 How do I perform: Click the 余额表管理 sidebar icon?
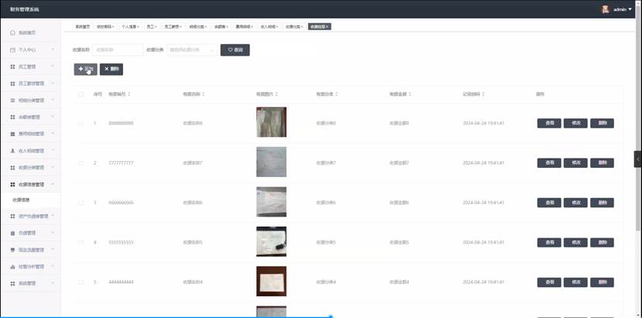point(12,117)
